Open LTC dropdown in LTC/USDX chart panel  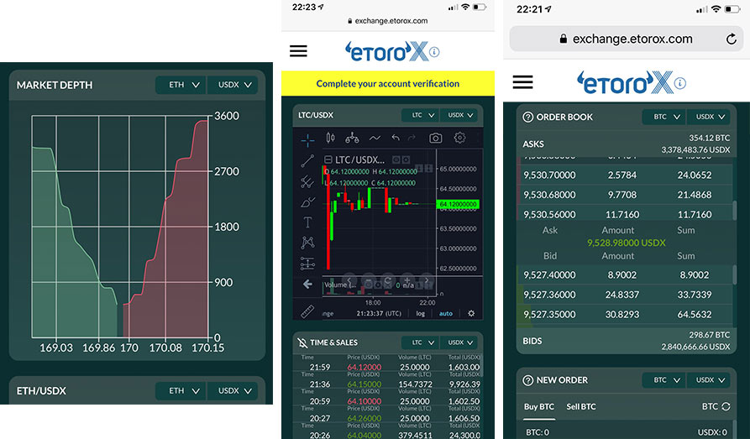(x=420, y=115)
